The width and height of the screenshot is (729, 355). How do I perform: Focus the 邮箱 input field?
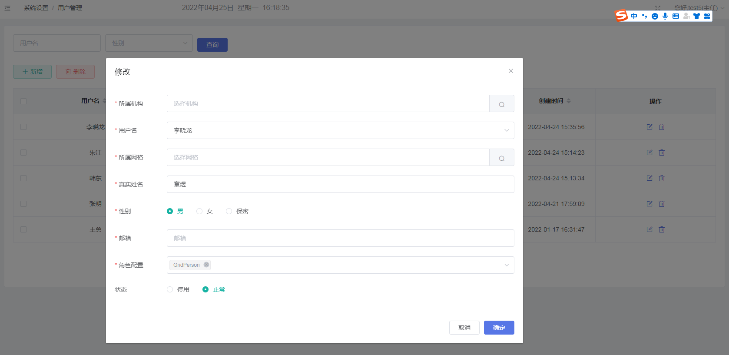point(341,238)
